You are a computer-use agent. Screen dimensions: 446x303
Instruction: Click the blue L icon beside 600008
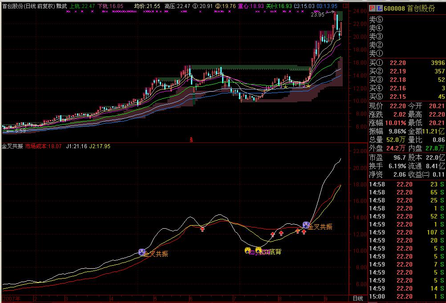[379, 8]
